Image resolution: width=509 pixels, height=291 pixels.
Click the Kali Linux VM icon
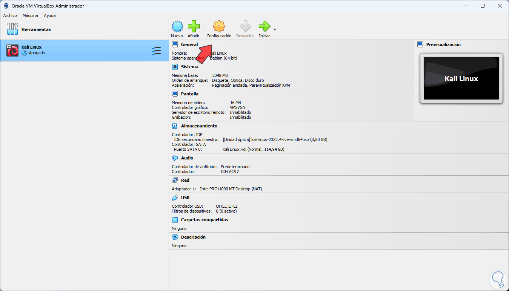12,50
